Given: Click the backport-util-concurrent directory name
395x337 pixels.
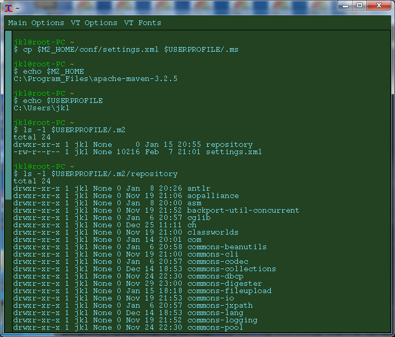Looking at the screenshot, I should click(x=243, y=211).
